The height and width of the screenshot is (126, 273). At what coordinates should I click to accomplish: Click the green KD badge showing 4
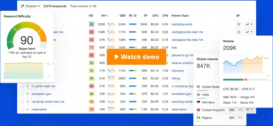(92, 24)
